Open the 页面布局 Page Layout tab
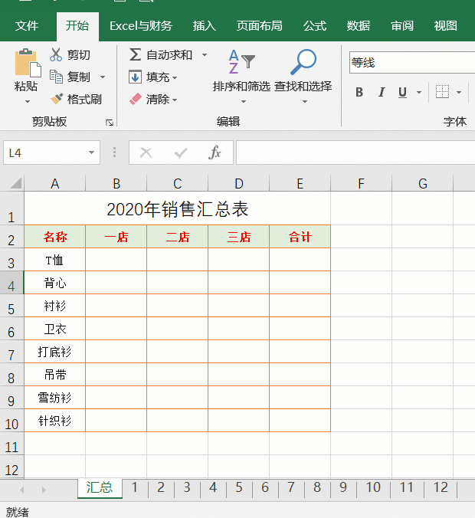Image resolution: width=475 pixels, height=518 pixels. pos(259,26)
